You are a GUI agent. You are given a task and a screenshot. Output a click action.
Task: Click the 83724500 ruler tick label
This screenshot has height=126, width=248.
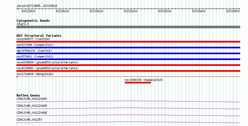pos(233,11)
